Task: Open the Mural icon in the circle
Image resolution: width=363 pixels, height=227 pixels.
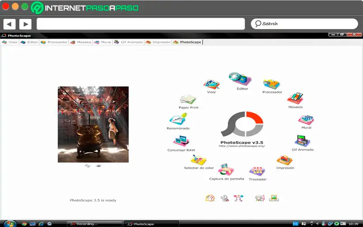Action: click(x=306, y=120)
